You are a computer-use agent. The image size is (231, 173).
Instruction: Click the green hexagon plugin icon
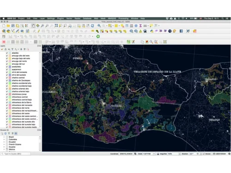click(98, 36)
